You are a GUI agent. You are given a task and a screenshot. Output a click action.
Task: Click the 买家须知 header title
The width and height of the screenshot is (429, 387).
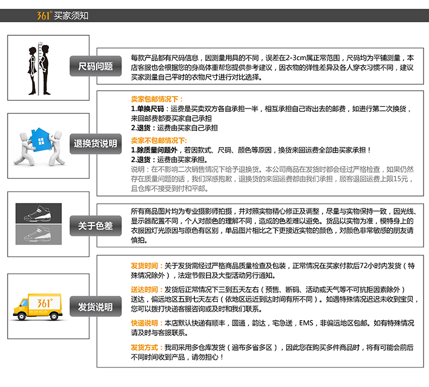(x=71, y=16)
